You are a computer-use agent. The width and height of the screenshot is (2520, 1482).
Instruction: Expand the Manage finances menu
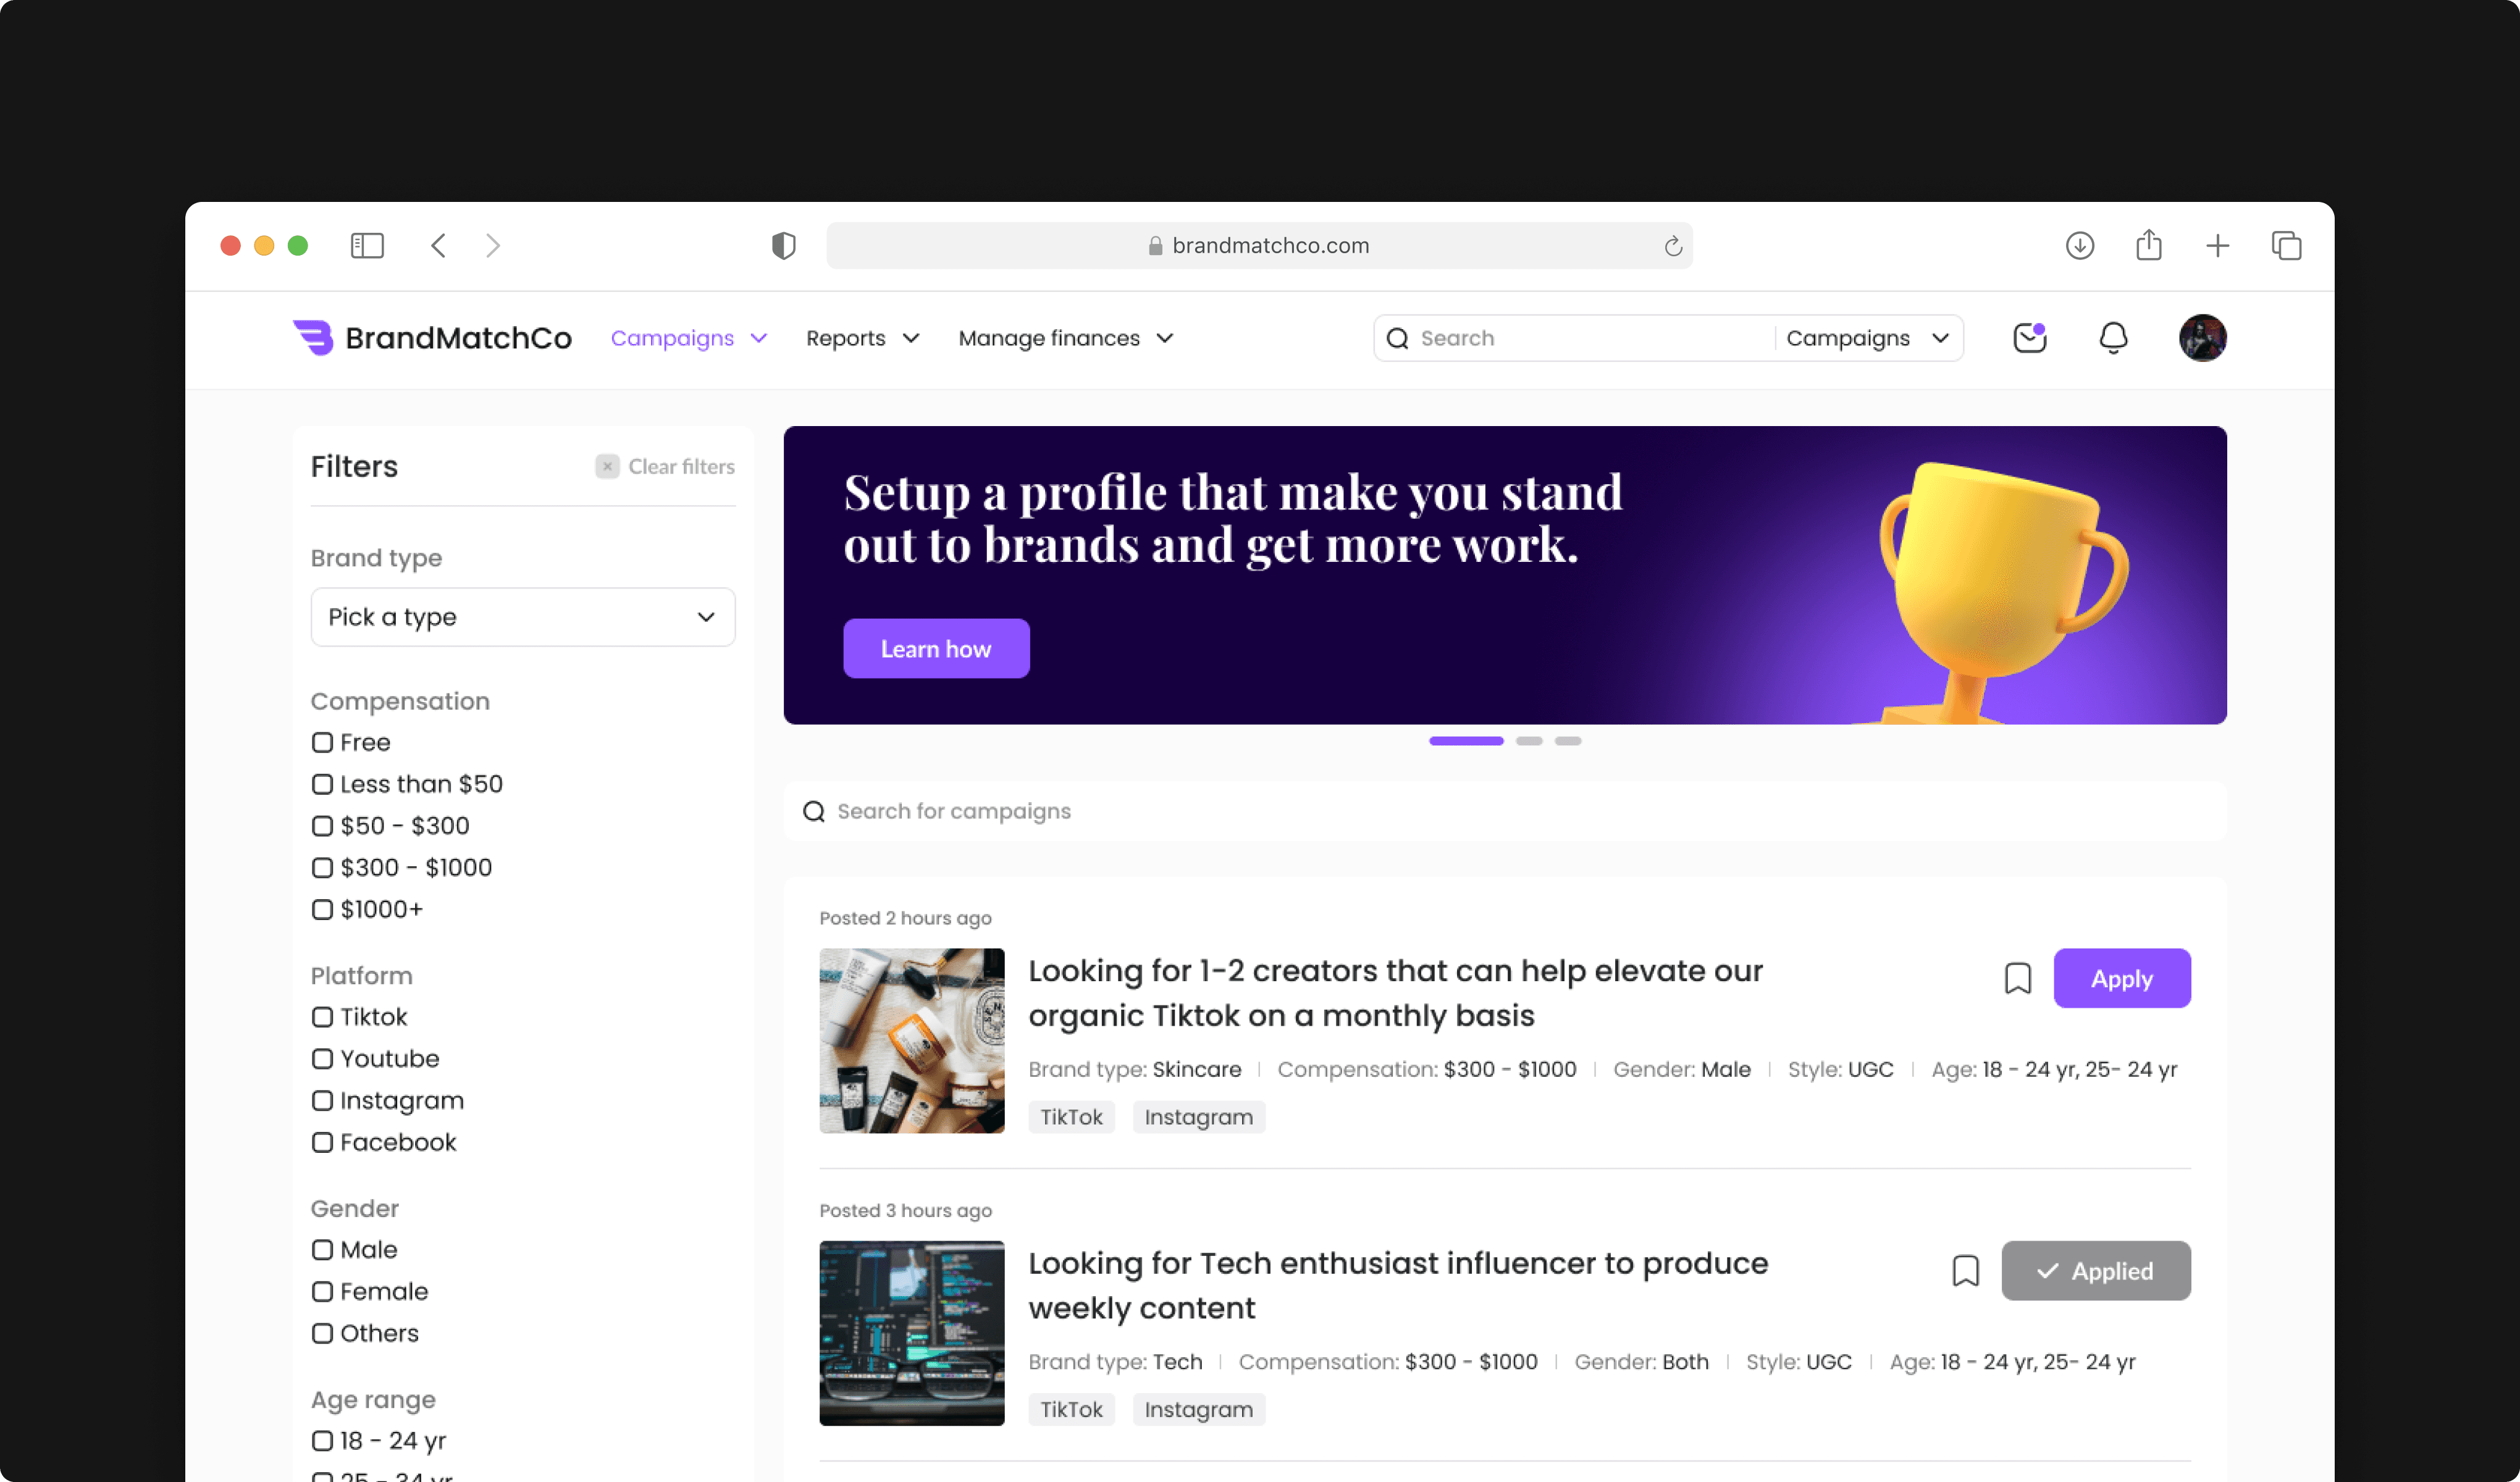point(1065,338)
